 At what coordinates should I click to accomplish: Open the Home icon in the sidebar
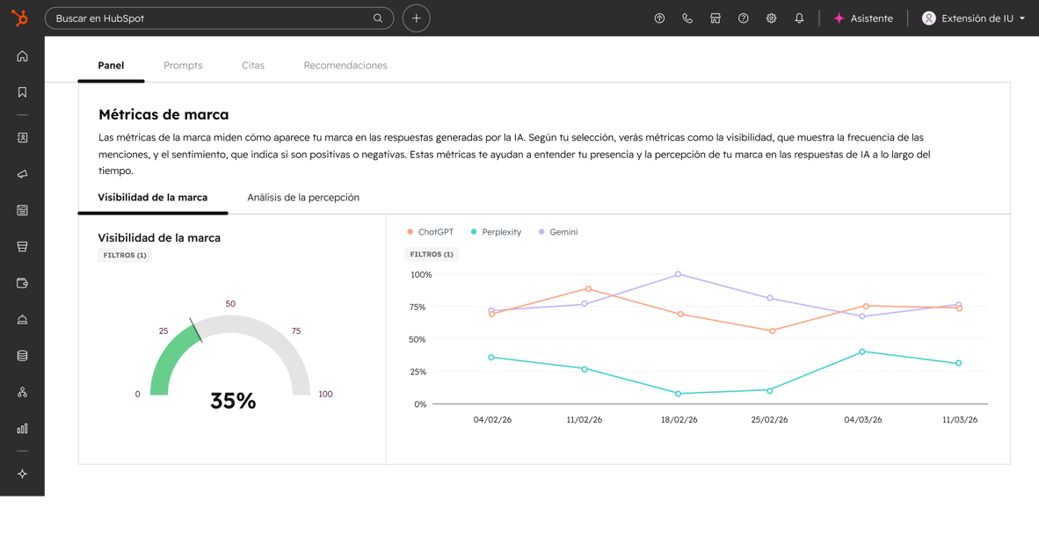coord(22,55)
